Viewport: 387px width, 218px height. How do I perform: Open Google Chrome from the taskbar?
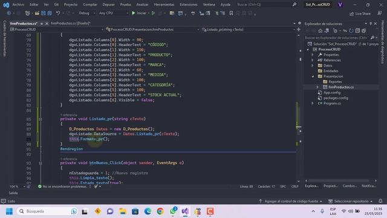pos(160,211)
